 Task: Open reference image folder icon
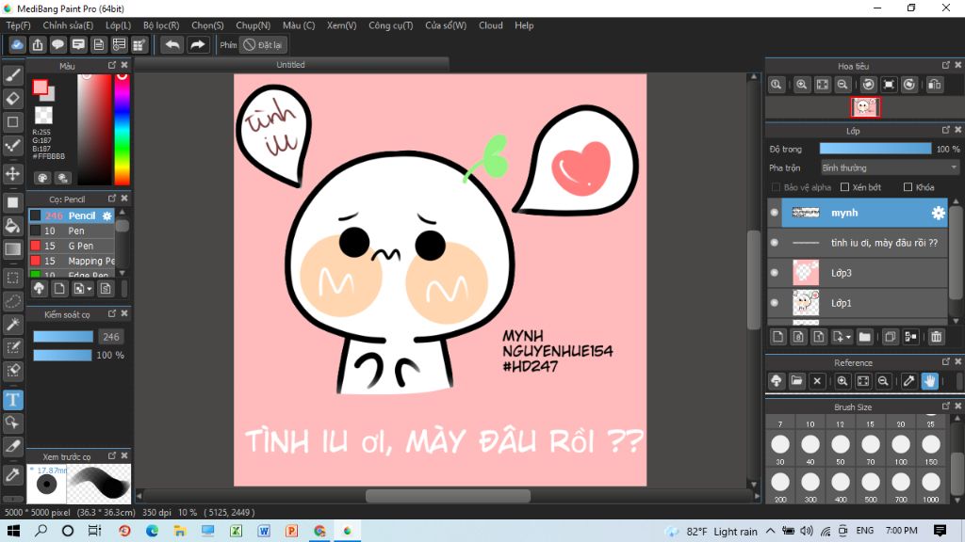(796, 381)
